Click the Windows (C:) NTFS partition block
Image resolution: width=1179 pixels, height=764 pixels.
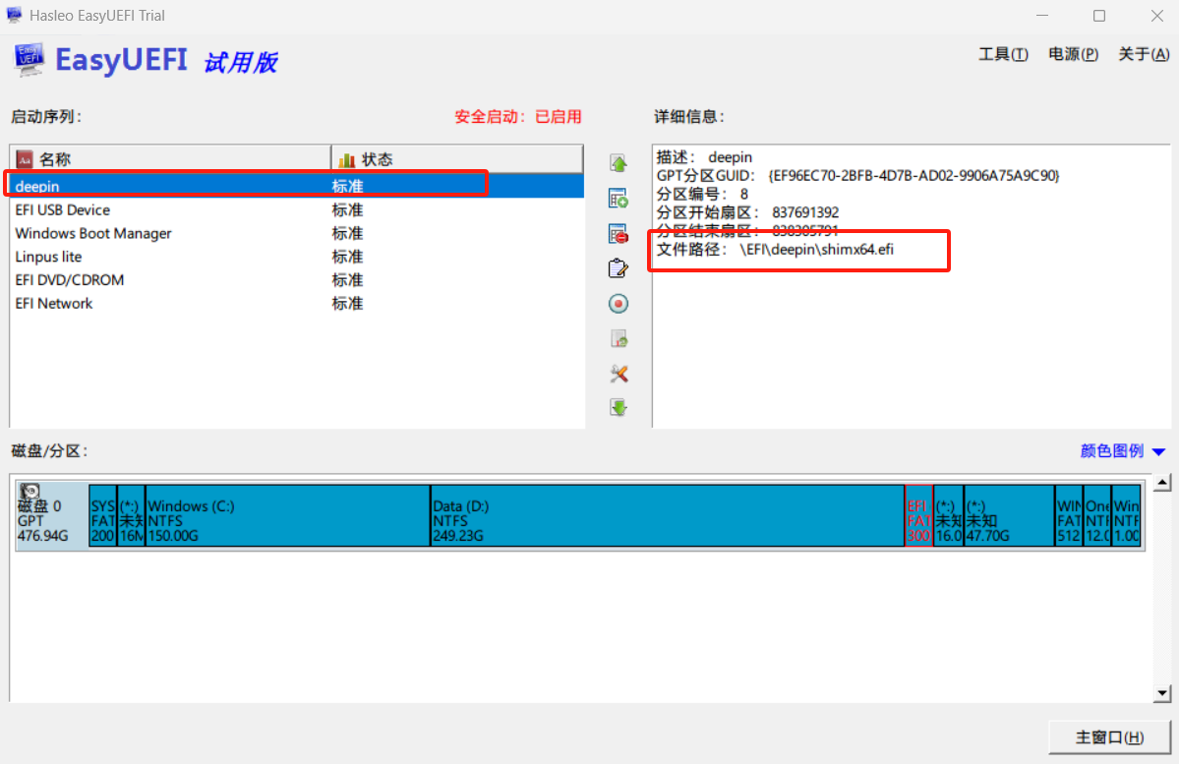pyautogui.click(x=288, y=515)
